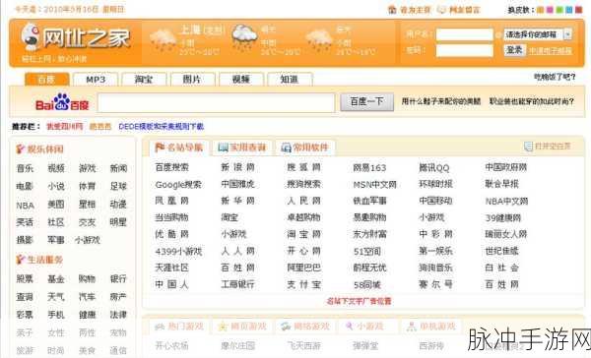Click the 百度一下 search button
The width and height of the screenshot is (591, 358).
point(366,101)
